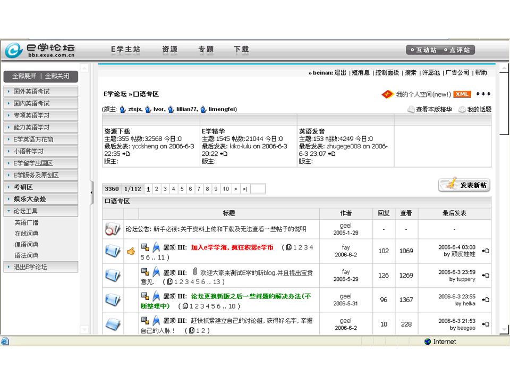Open 资源 in top navigation

(170, 49)
